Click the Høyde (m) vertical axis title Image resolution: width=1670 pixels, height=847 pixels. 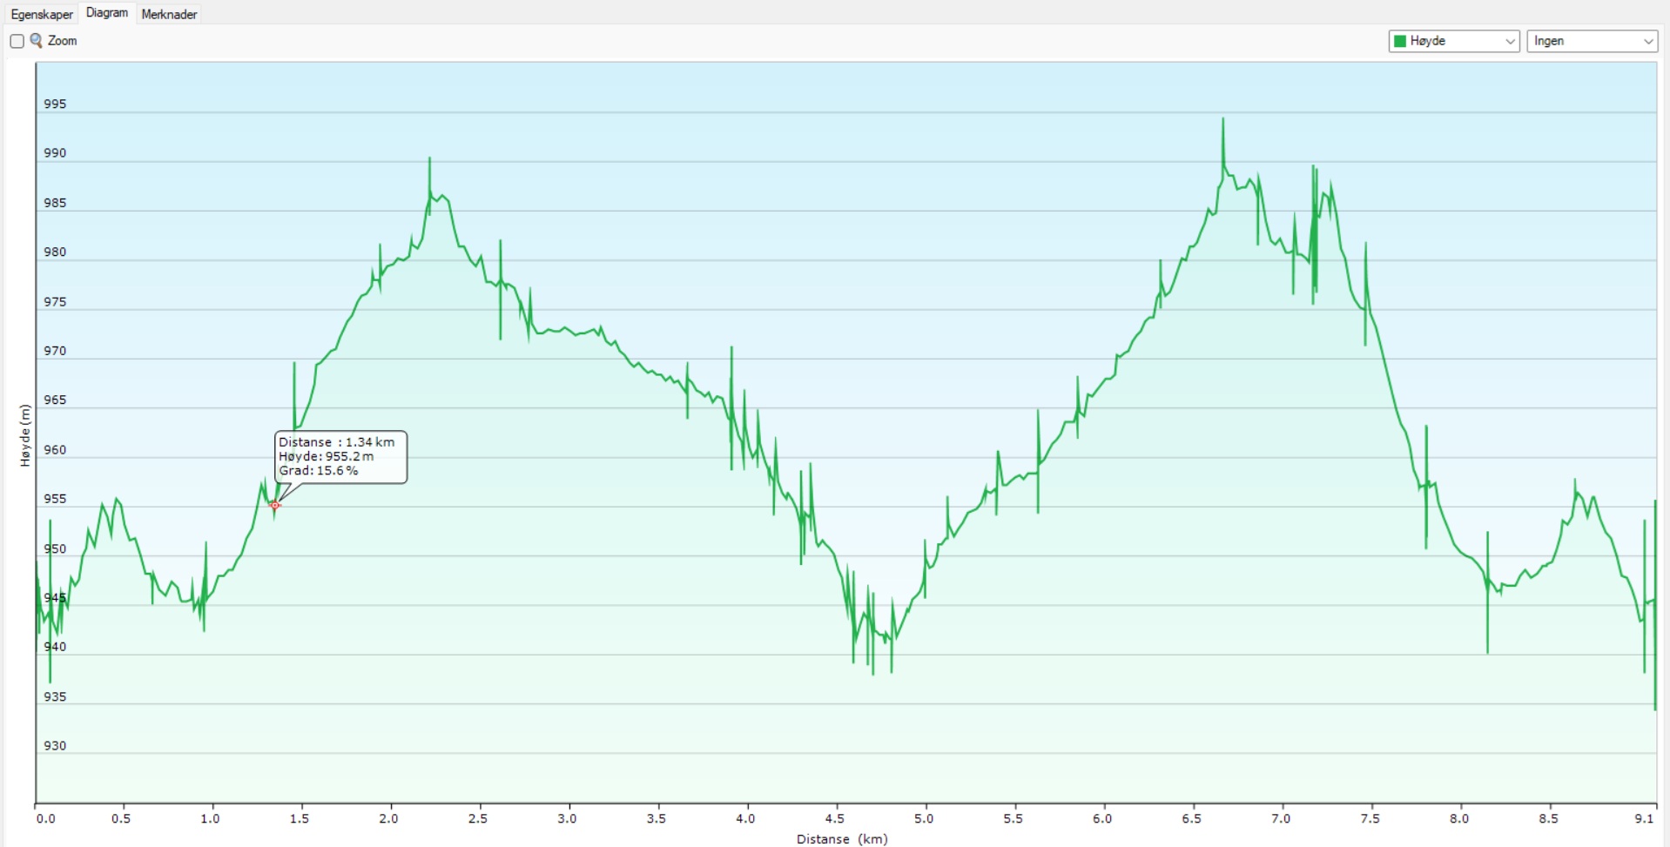click(24, 435)
